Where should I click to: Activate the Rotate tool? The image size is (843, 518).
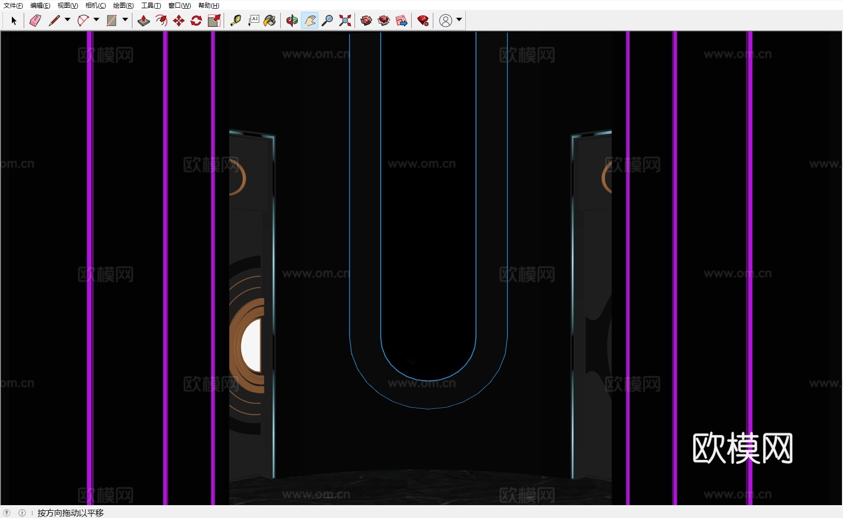(x=196, y=21)
